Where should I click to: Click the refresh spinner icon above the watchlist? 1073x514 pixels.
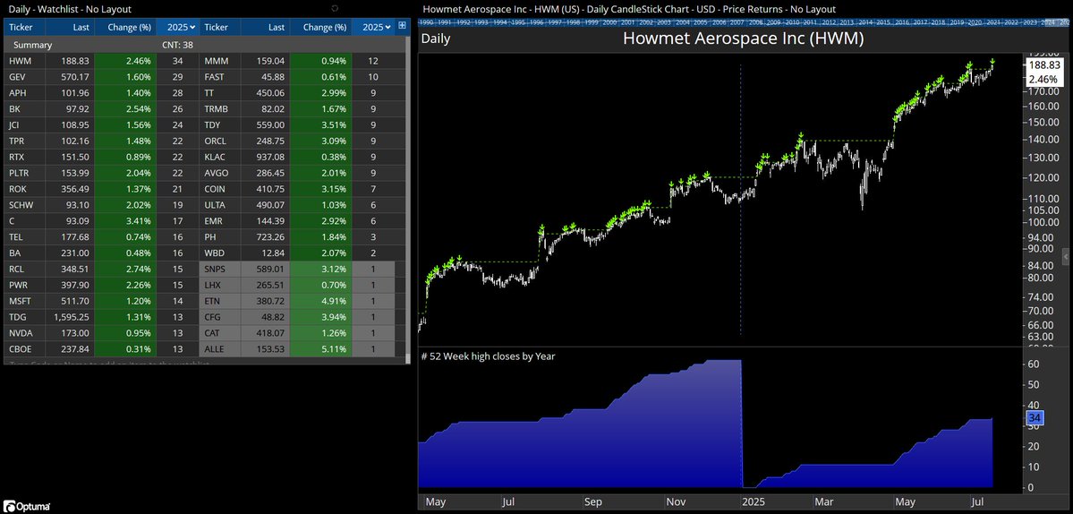(334, 8)
